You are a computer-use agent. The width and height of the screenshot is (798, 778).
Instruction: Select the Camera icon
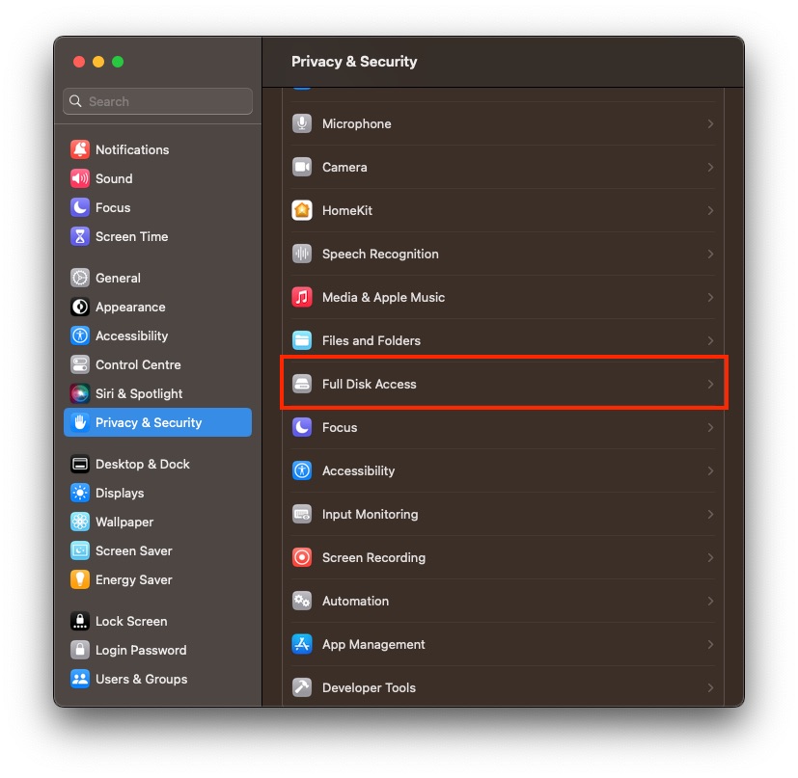[x=304, y=167]
